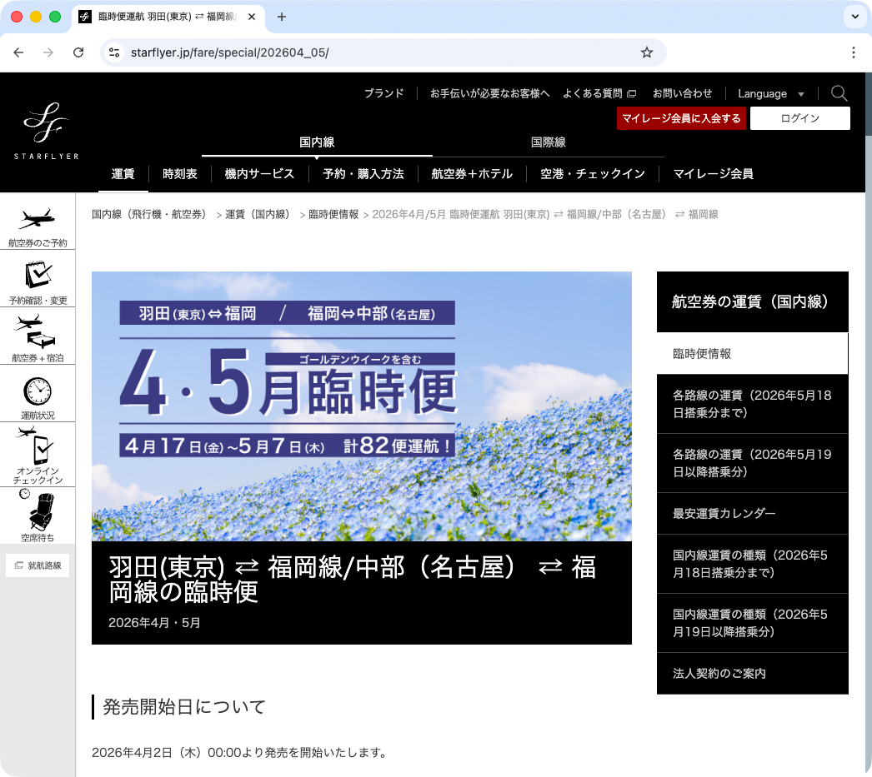Image resolution: width=872 pixels, height=777 pixels.
Task: Open the Chrome page options menu
Action: pyautogui.click(x=854, y=52)
